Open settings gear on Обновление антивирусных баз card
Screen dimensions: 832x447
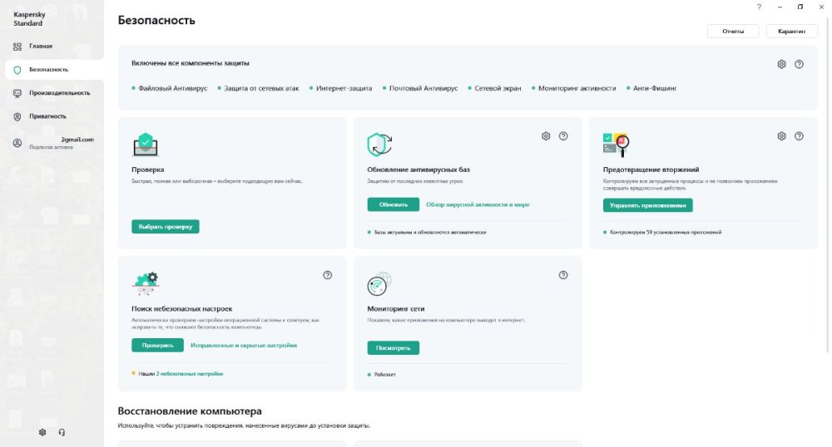pos(546,136)
